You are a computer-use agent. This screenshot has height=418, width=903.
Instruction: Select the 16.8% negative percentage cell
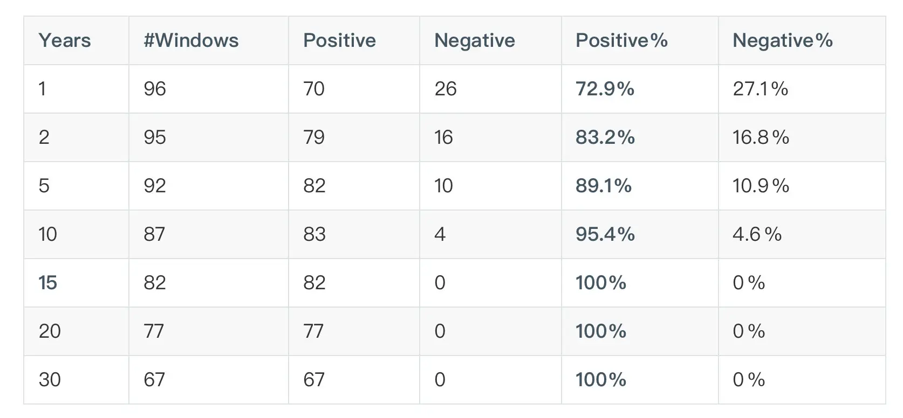point(761,137)
